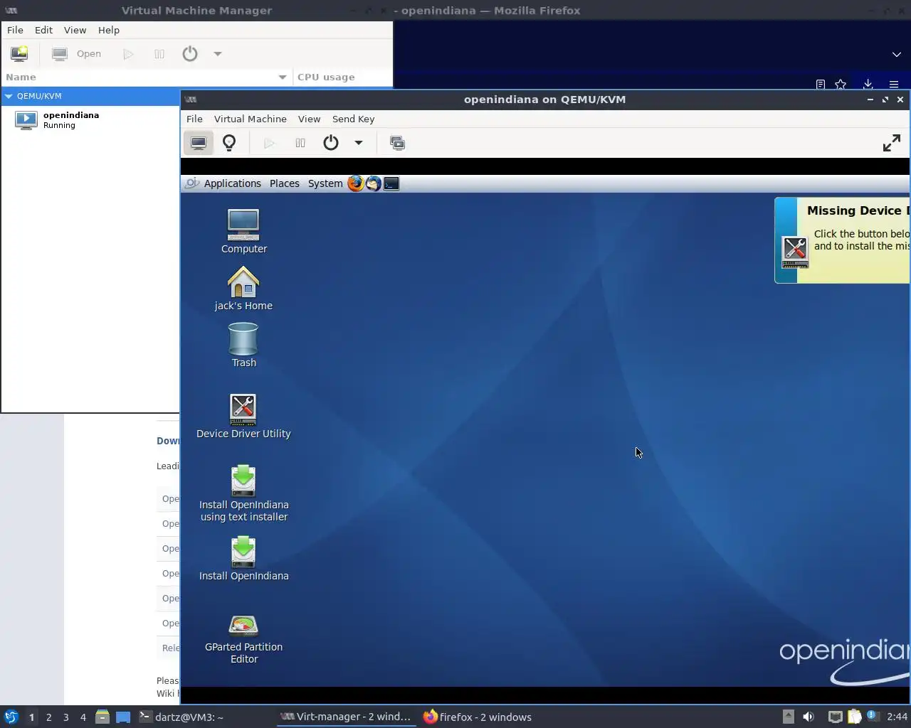Click the Virt-manager taskbar group button

point(346,717)
